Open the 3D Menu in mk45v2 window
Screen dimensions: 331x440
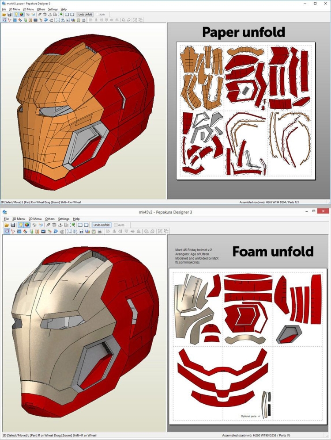pos(19,218)
